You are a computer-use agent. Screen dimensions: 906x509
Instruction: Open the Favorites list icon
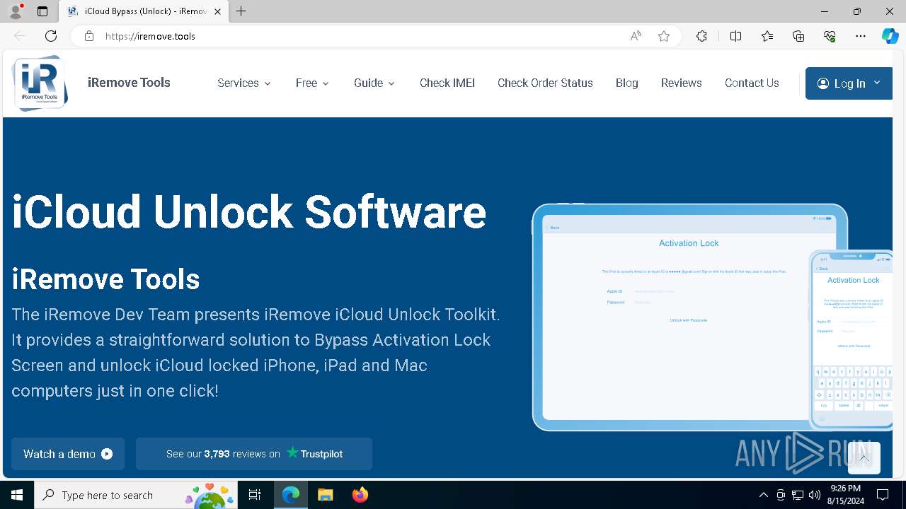(x=767, y=36)
